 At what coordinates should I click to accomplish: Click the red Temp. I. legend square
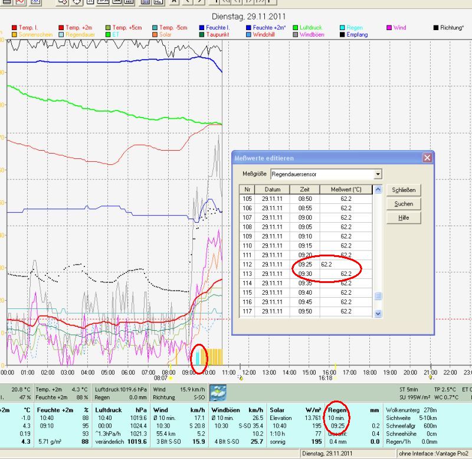pos(14,28)
